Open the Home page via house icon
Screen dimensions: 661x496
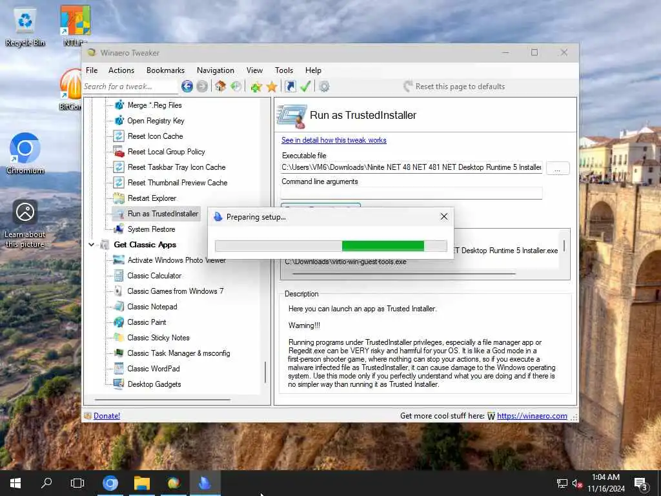coord(220,87)
